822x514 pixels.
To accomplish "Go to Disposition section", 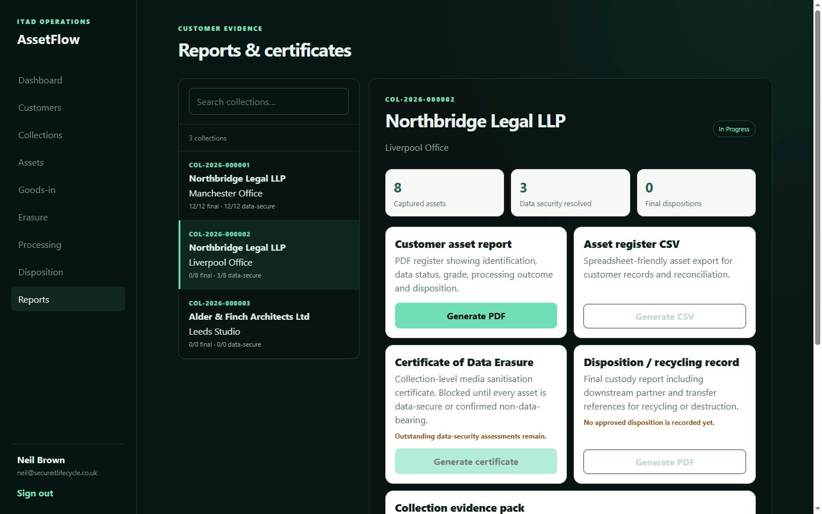I will 68,272.
